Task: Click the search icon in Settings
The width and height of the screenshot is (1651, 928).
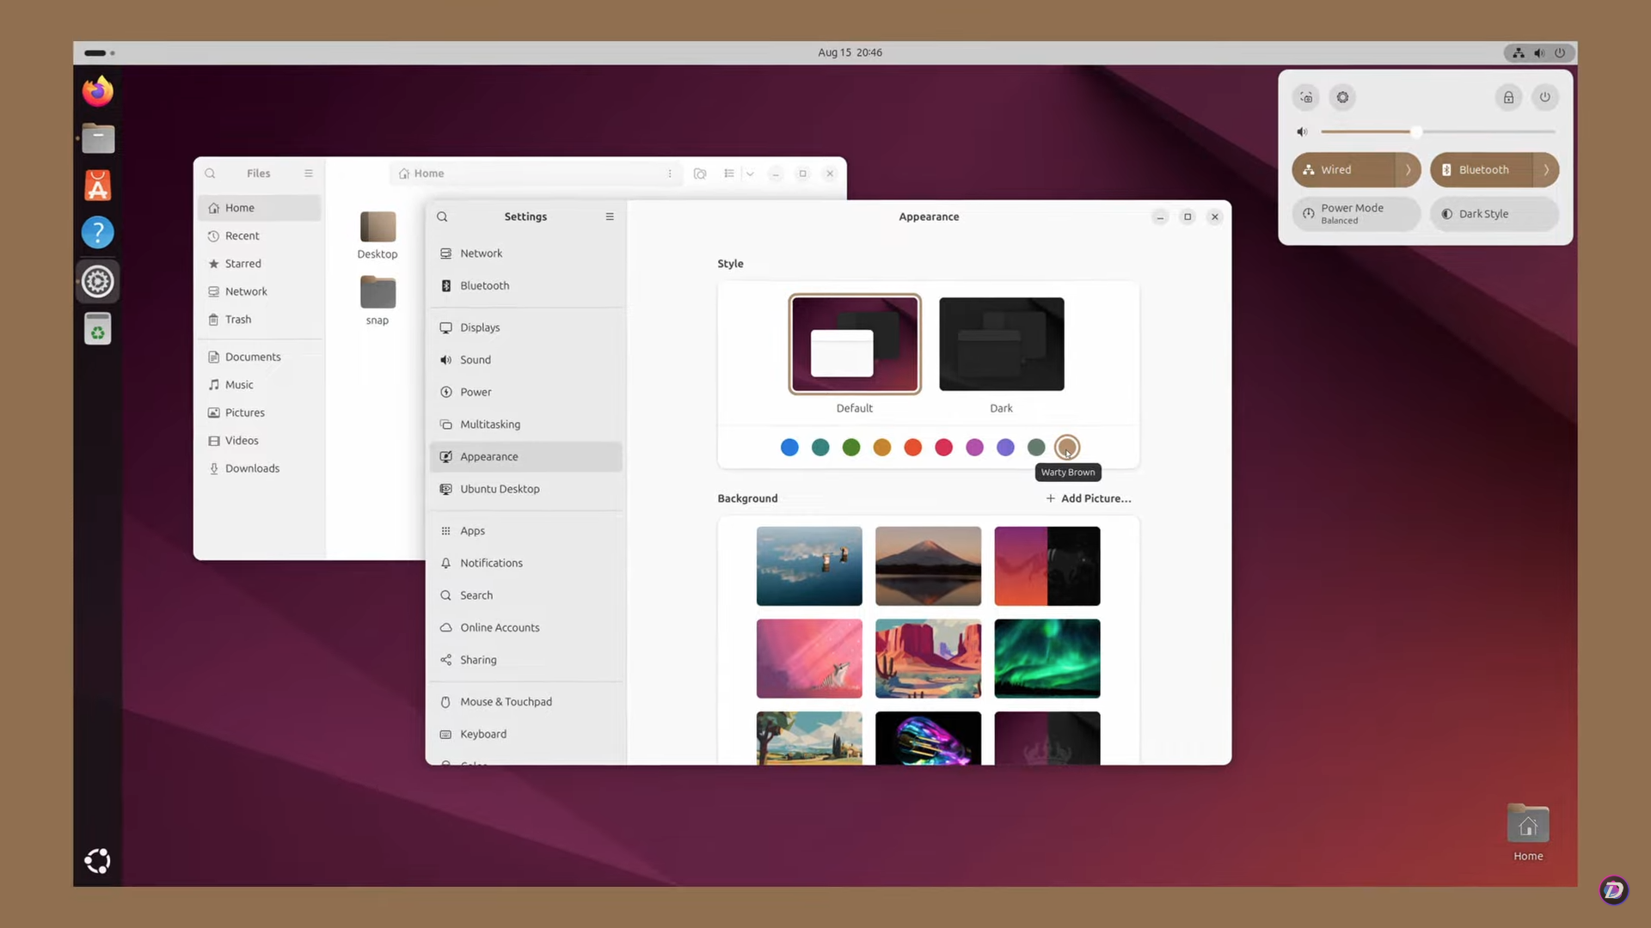Action: click(x=442, y=217)
